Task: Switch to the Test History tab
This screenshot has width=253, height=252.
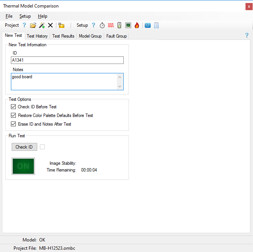Action: [x=37, y=36]
